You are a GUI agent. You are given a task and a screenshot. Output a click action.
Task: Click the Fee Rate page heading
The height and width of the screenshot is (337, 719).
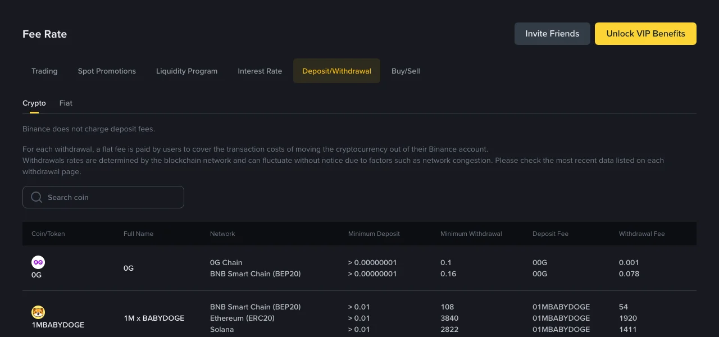[x=44, y=34]
